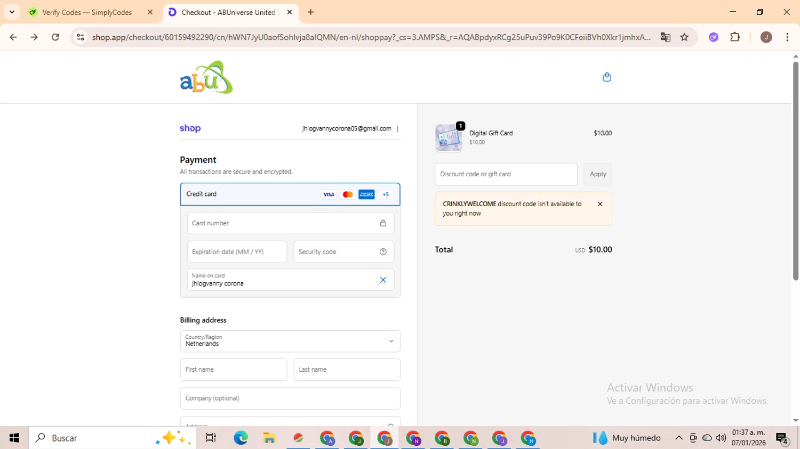Reload the checkout page
Screen dimensions: 800x449
(x=55, y=37)
